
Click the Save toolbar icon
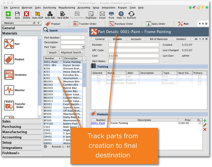(17, 15)
